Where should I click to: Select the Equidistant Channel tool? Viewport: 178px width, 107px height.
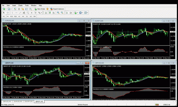24,13
